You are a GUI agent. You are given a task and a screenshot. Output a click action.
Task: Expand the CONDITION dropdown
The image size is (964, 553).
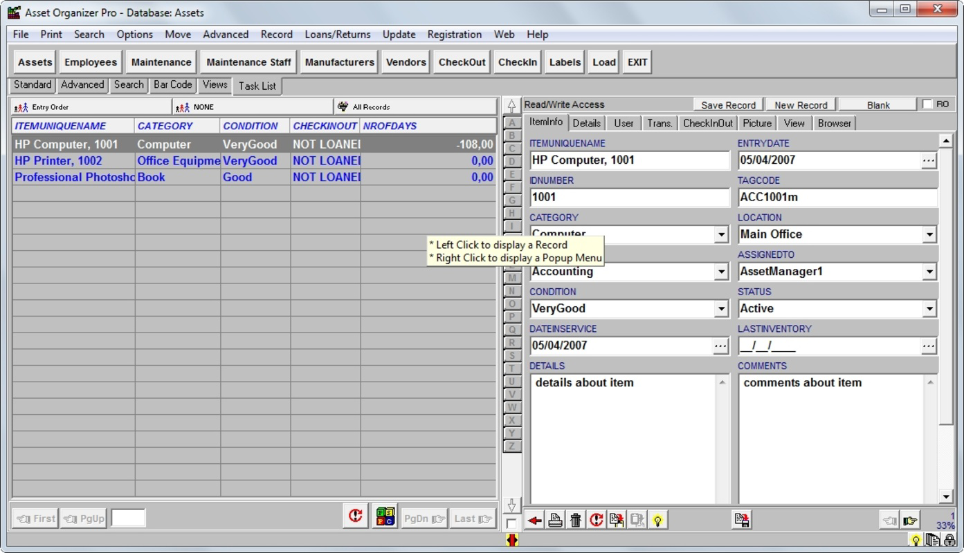[721, 310]
